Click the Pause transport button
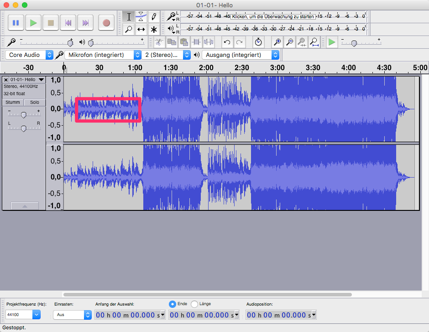The width and height of the screenshot is (429, 332). point(16,23)
